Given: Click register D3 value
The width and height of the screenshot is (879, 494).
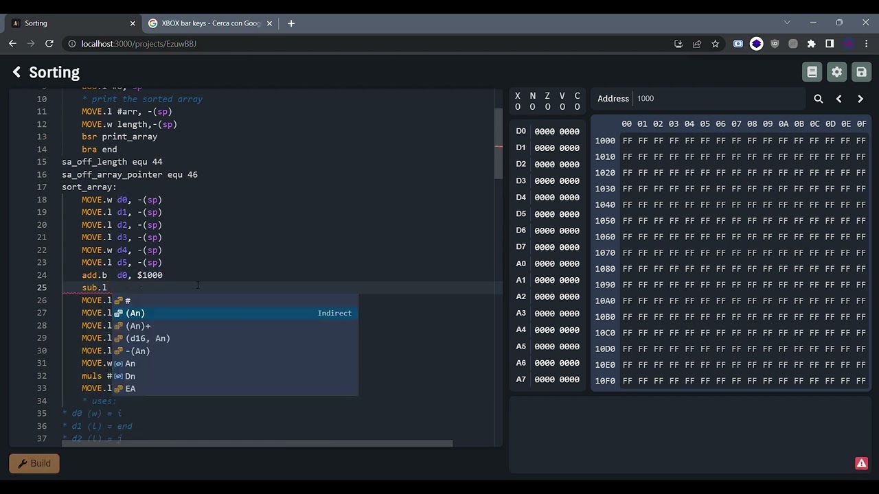Looking at the screenshot, I should click(x=557, y=181).
